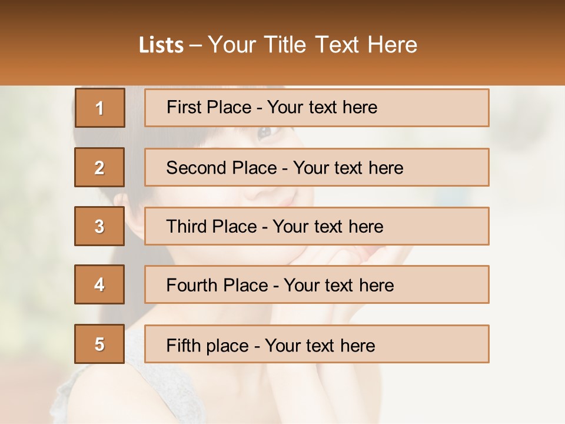The height and width of the screenshot is (424, 565).
Task: Click the number 5 box
Action: [x=99, y=344]
